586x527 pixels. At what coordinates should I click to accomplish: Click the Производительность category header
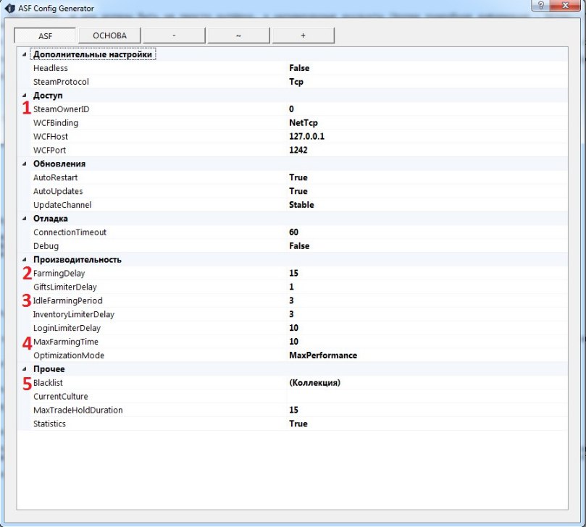(x=78, y=260)
